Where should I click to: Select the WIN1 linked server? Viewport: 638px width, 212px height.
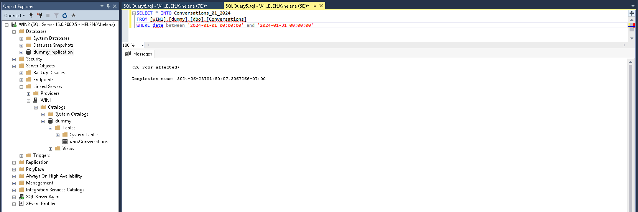[46, 100]
